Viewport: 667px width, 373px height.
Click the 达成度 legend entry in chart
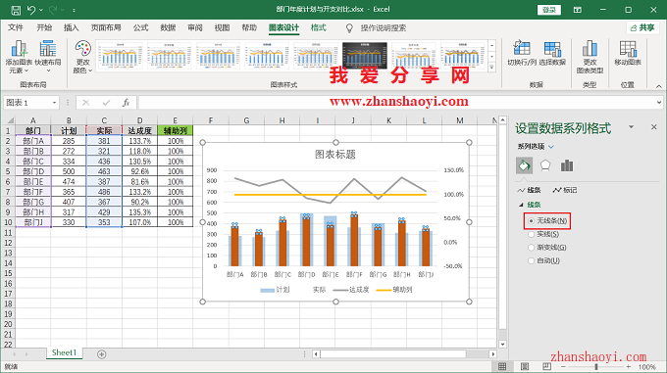click(x=350, y=290)
